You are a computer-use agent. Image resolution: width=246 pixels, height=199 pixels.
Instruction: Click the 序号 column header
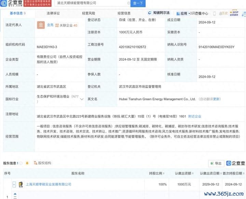7,173
